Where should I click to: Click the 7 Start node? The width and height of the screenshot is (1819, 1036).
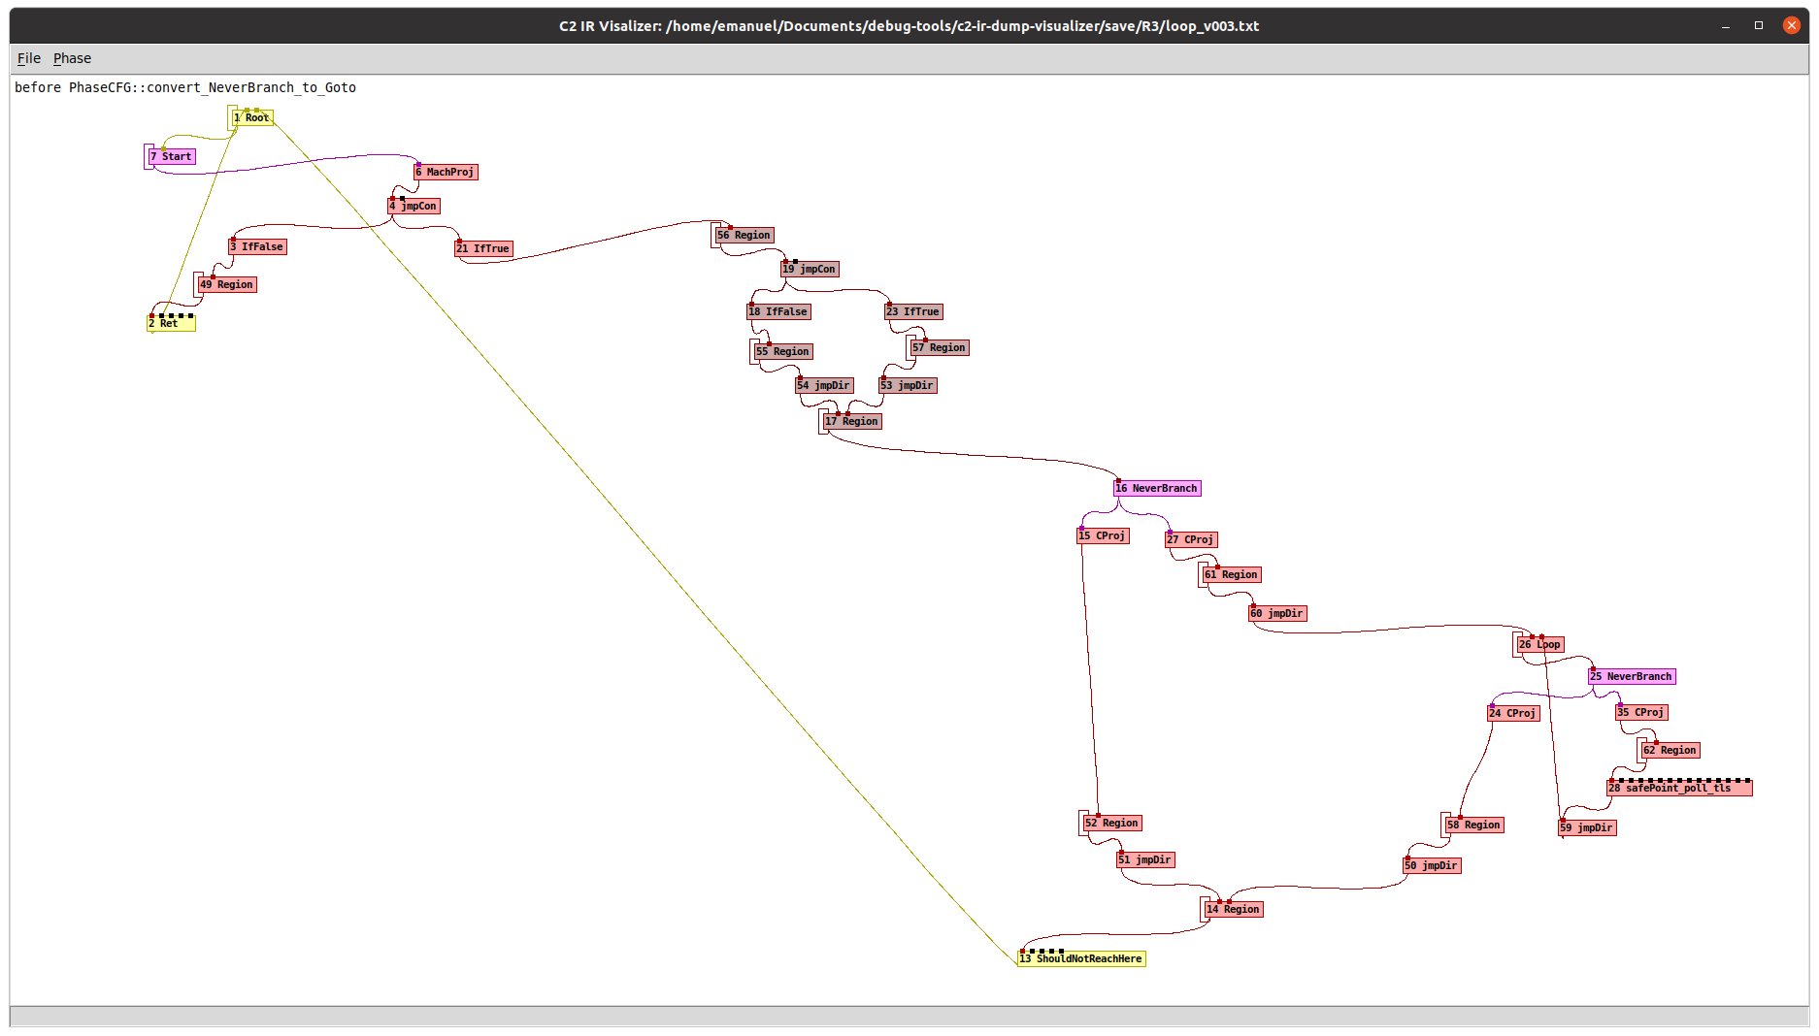pyautogui.click(x=172, y=156)
